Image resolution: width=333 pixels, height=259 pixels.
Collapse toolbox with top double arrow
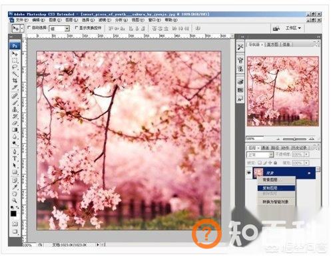pyautogui.click(x=11, y=37)
